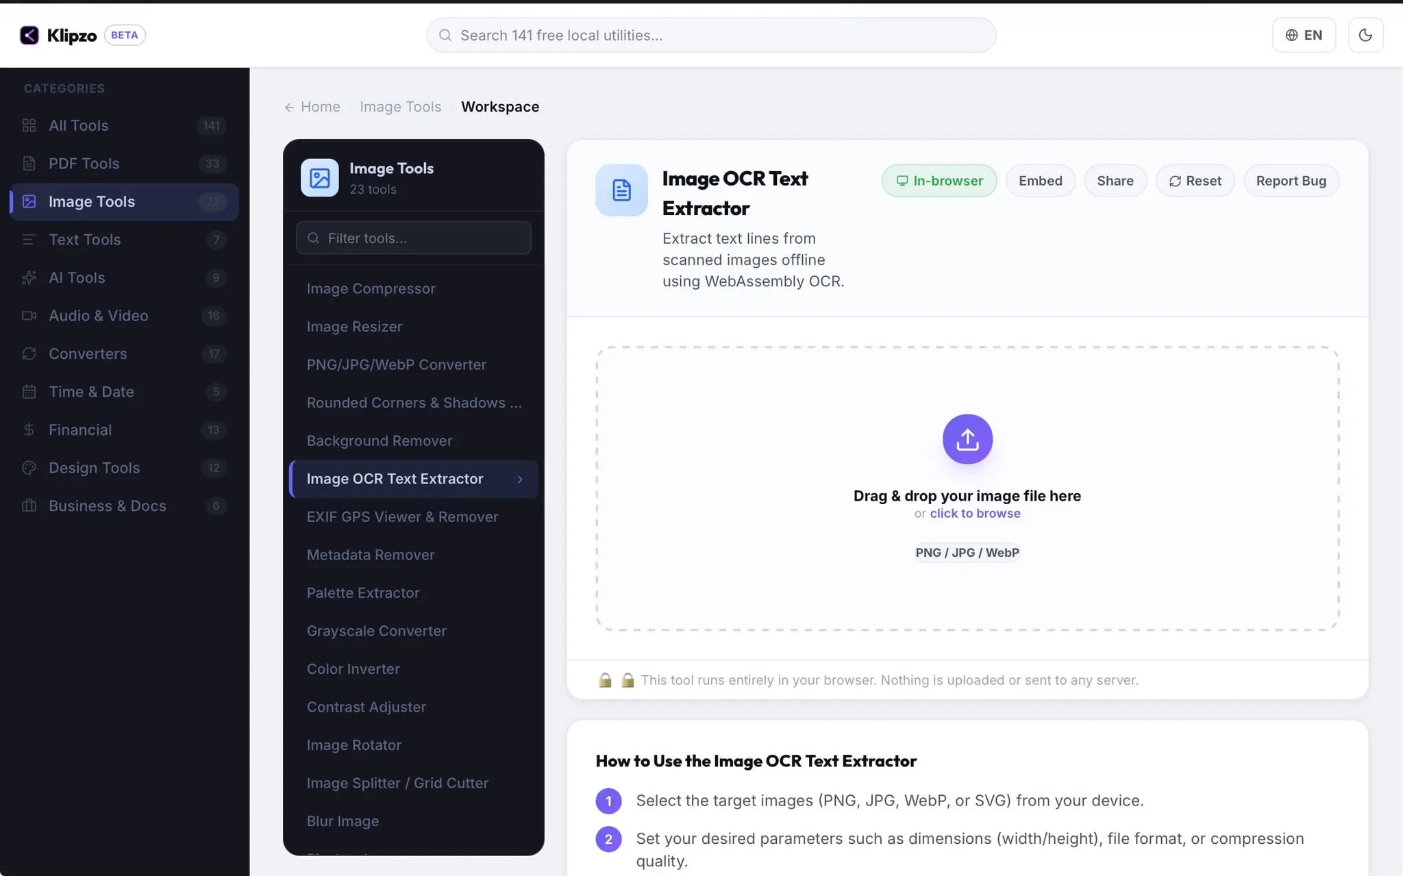Image resolution: width=1403 pixels, height=876 pixels.
Task: Toggle dark mode moon icon
Action: pyautogui.click(x=1365, y=35)
